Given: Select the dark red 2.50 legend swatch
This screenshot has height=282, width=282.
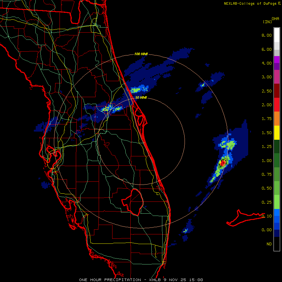Looking at the screenshot, I should [277, 91].
